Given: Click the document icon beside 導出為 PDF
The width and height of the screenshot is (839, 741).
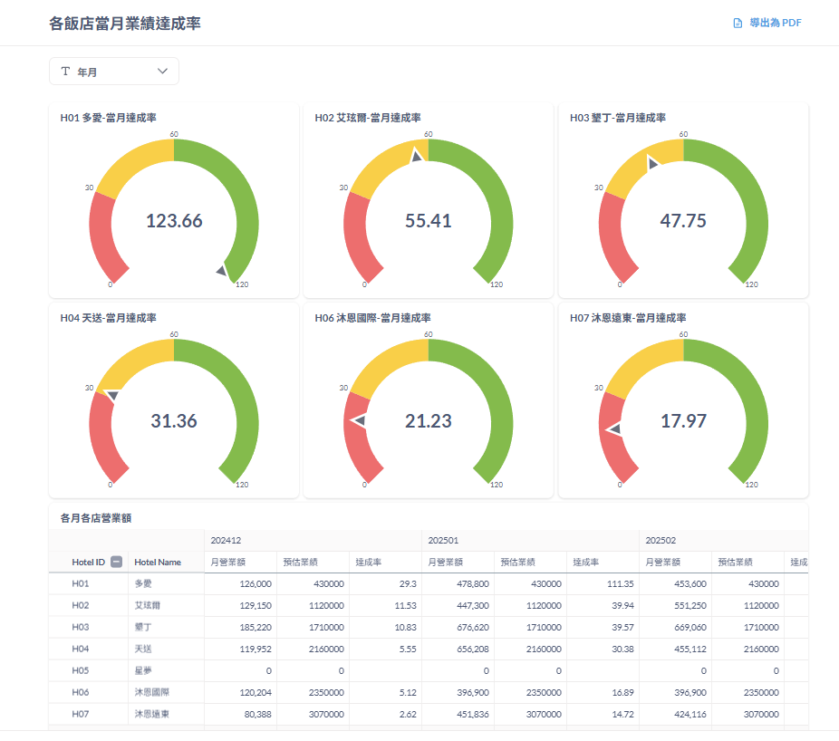Looking at the screenshot, I should (738, 24).
